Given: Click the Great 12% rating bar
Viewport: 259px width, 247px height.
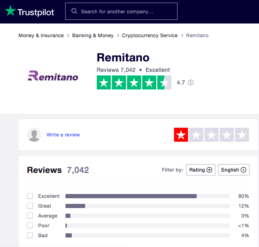Looking at the screenshot, I should pyautogui.click(x=147, y=206).
